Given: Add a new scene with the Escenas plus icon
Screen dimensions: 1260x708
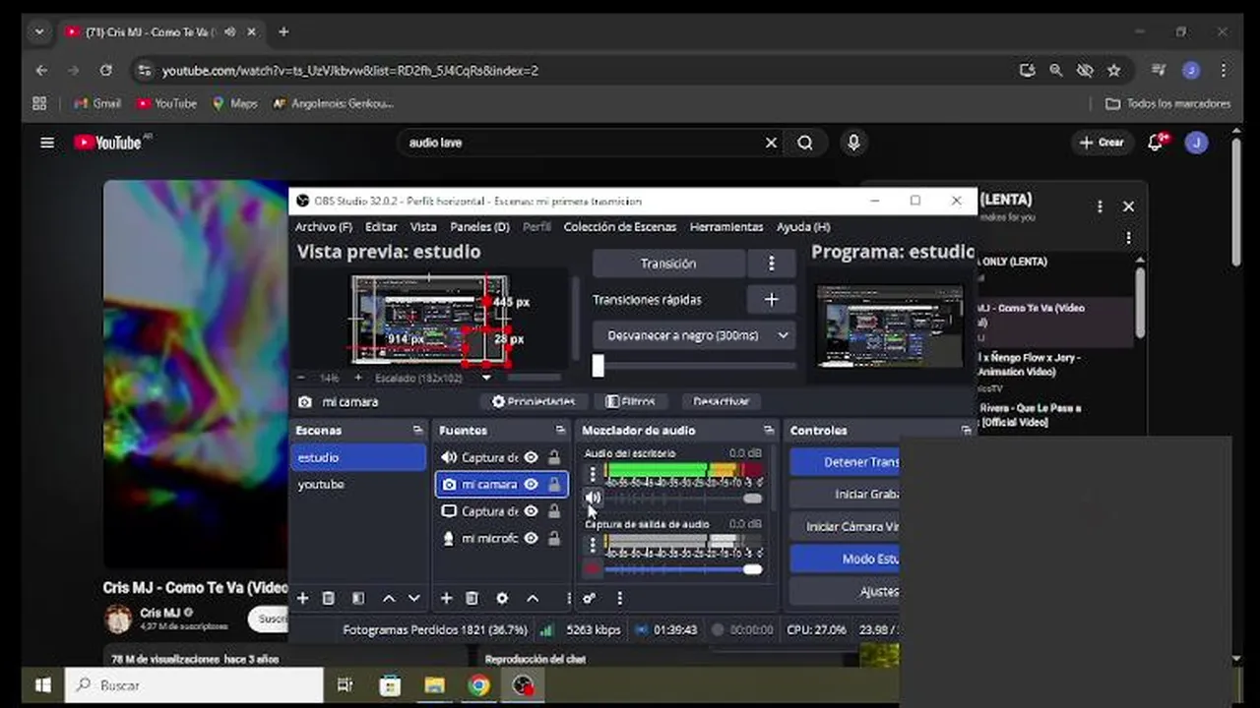Looking at the screenshot, I should pos(303,598).
